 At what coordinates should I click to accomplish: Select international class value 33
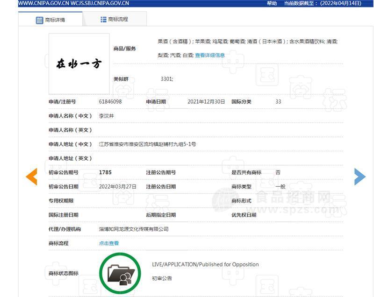[278, 102]
